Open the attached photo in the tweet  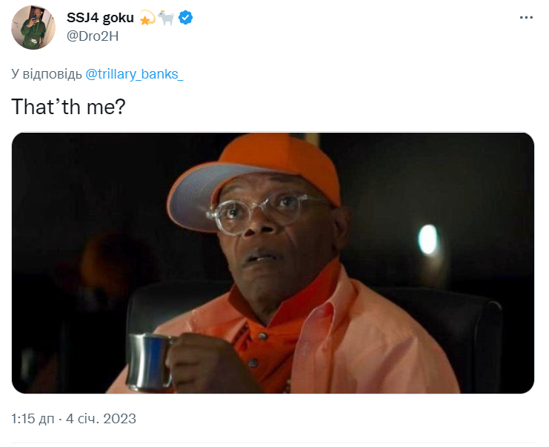(273, 263)
